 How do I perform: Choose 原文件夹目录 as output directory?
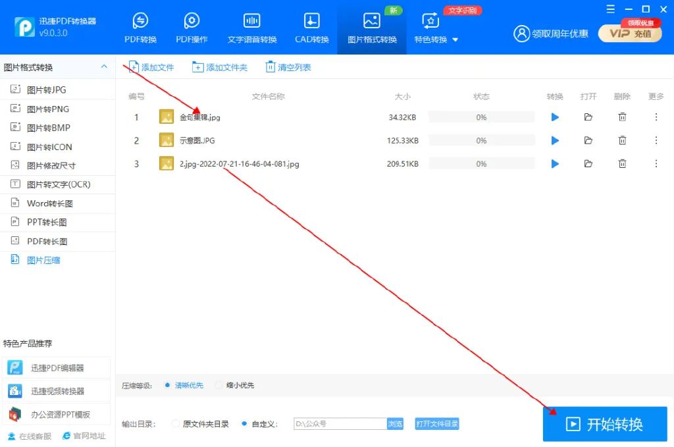201,424
